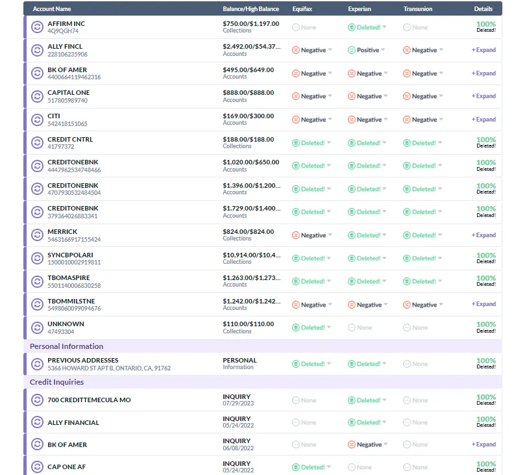Click the Experian column header

[360, 9]
